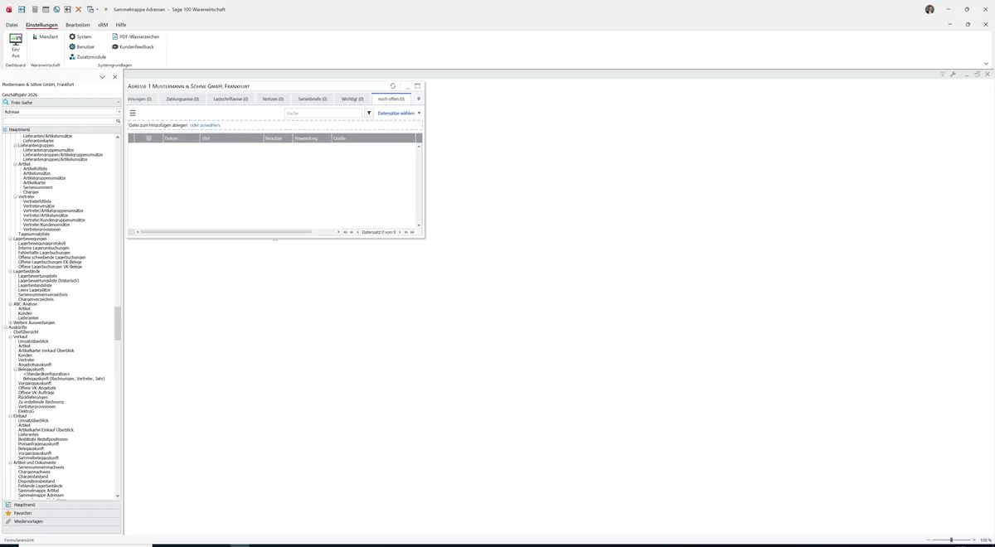Collapse the ABC-Analyse tree node
Screen dimensions: 995x547
[11, 304]
